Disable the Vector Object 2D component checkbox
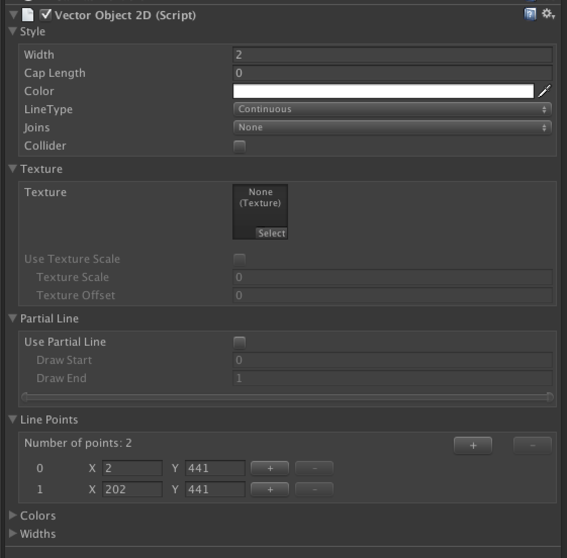 pos(45,15)
